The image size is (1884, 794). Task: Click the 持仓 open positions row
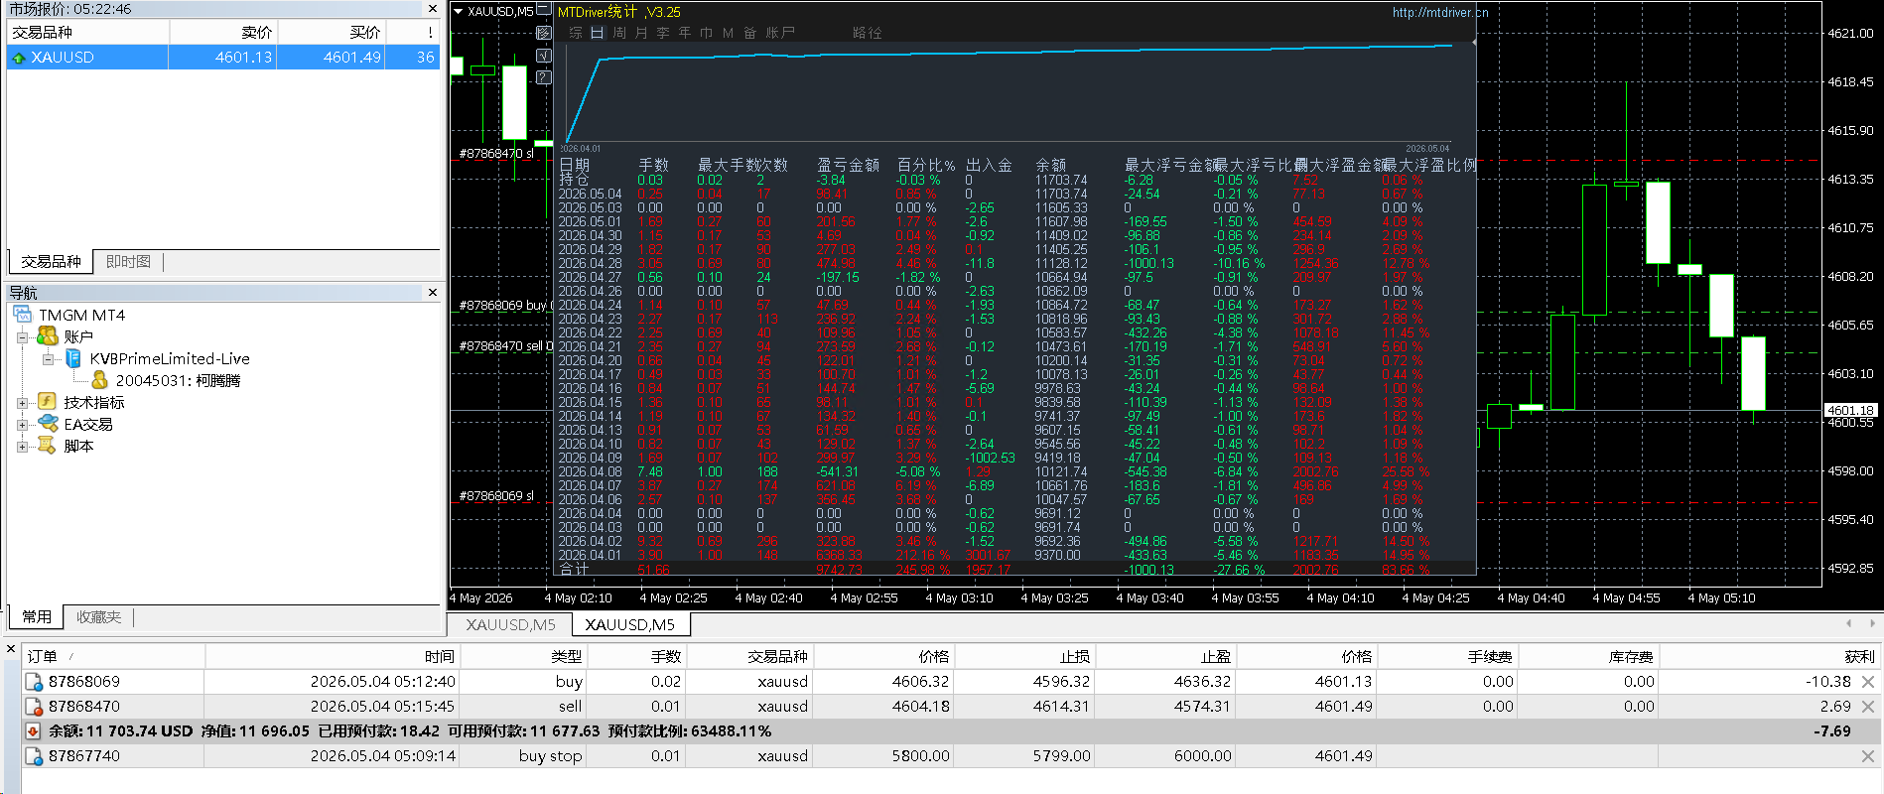1015,181
